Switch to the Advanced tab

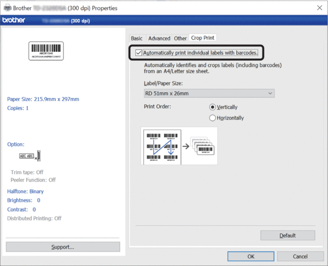[159, 38]
